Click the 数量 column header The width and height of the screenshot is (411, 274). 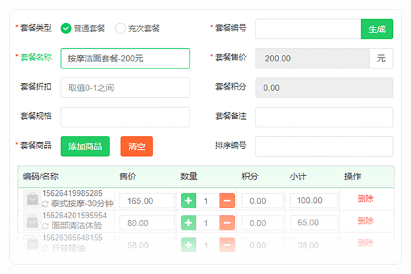pos(189,176)
